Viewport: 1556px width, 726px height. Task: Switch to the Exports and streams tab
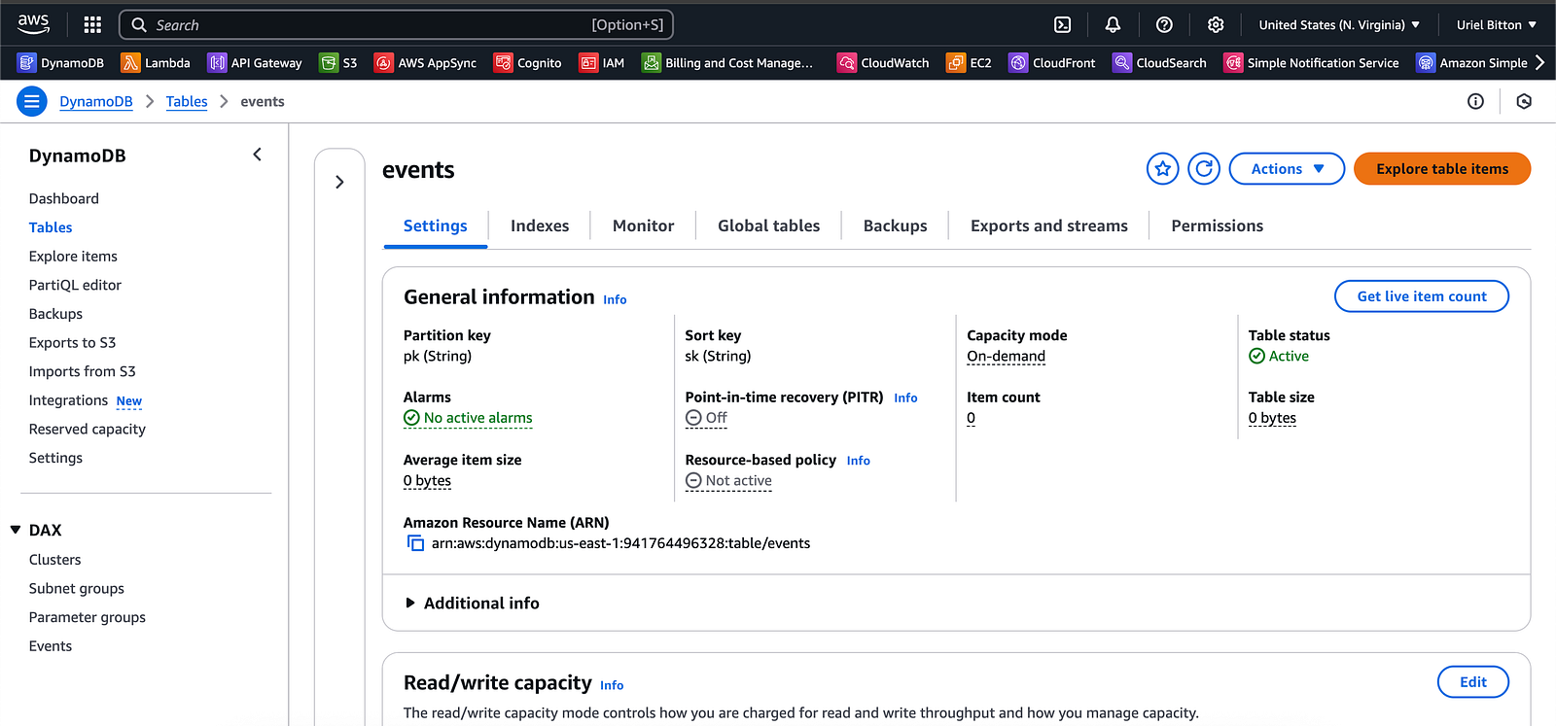click(x=1049, y=225)
